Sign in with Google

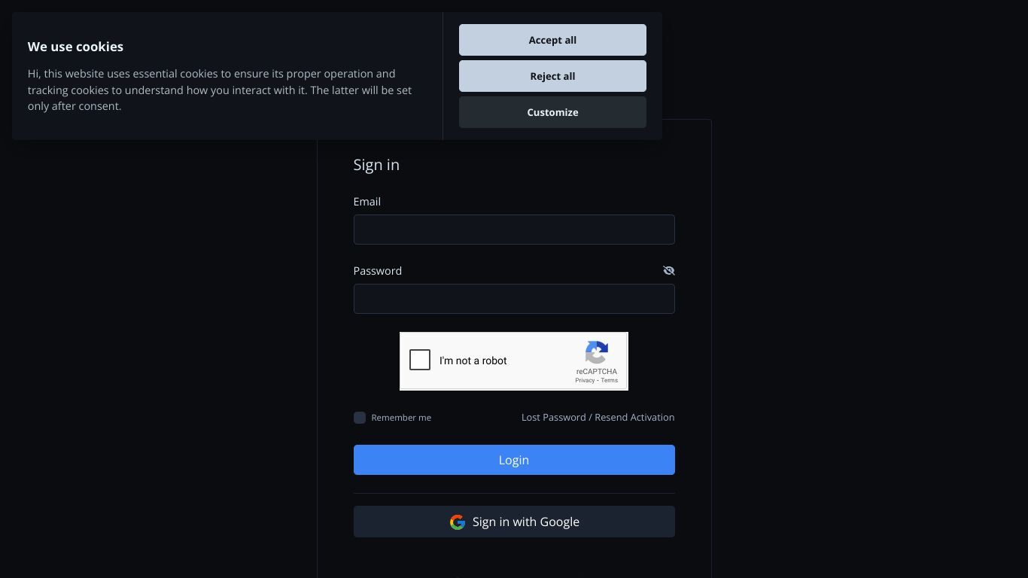point(514,522)
